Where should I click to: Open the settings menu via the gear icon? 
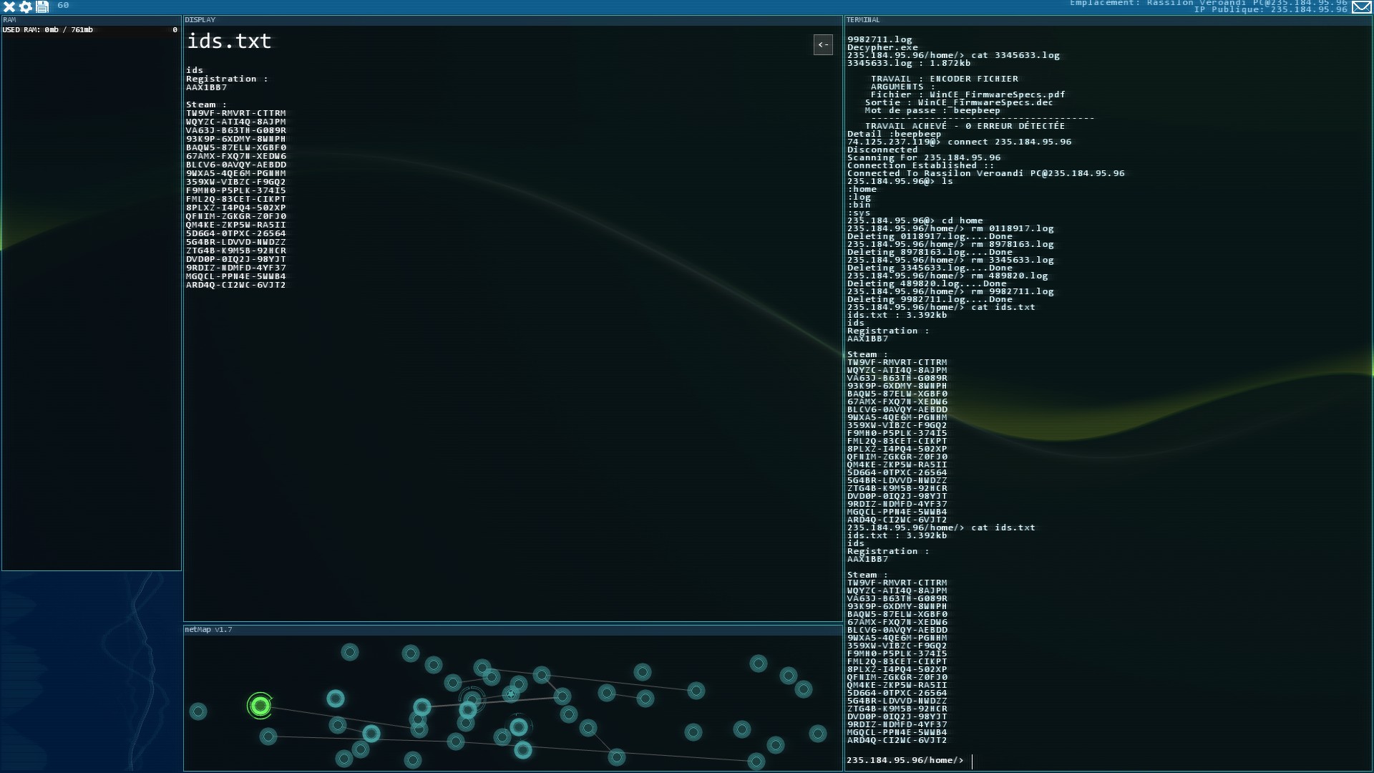point(24,6)
